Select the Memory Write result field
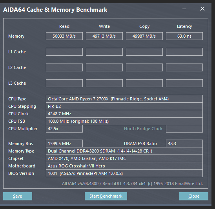 click(104, 36)
